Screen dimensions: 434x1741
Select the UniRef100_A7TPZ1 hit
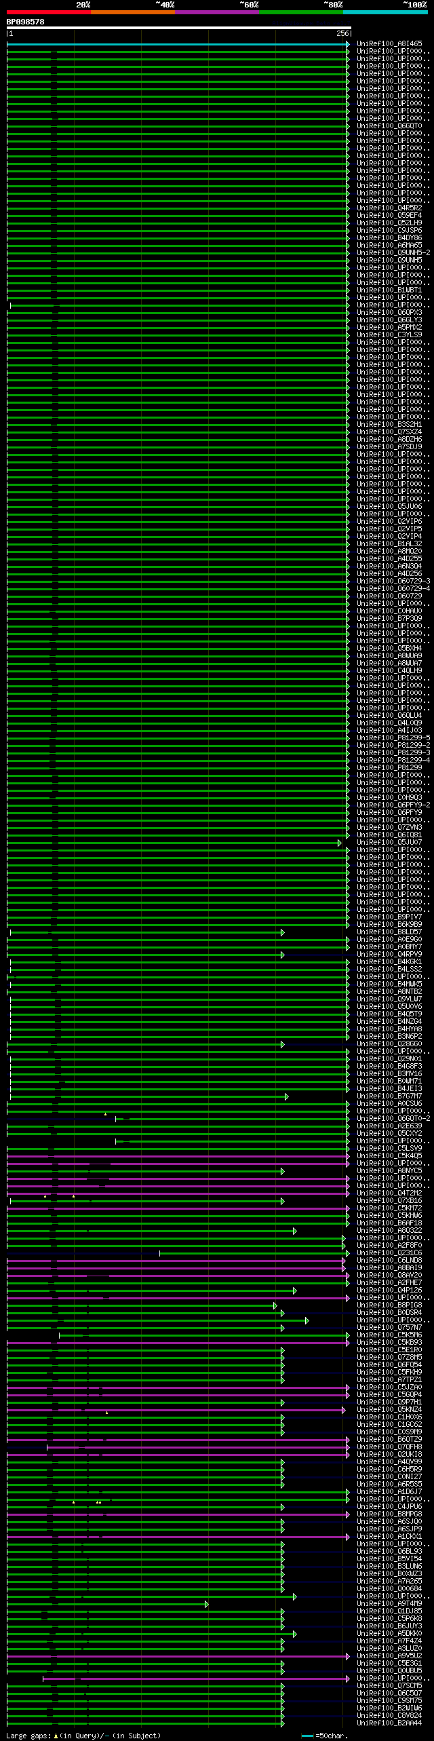click(389, 1380)
